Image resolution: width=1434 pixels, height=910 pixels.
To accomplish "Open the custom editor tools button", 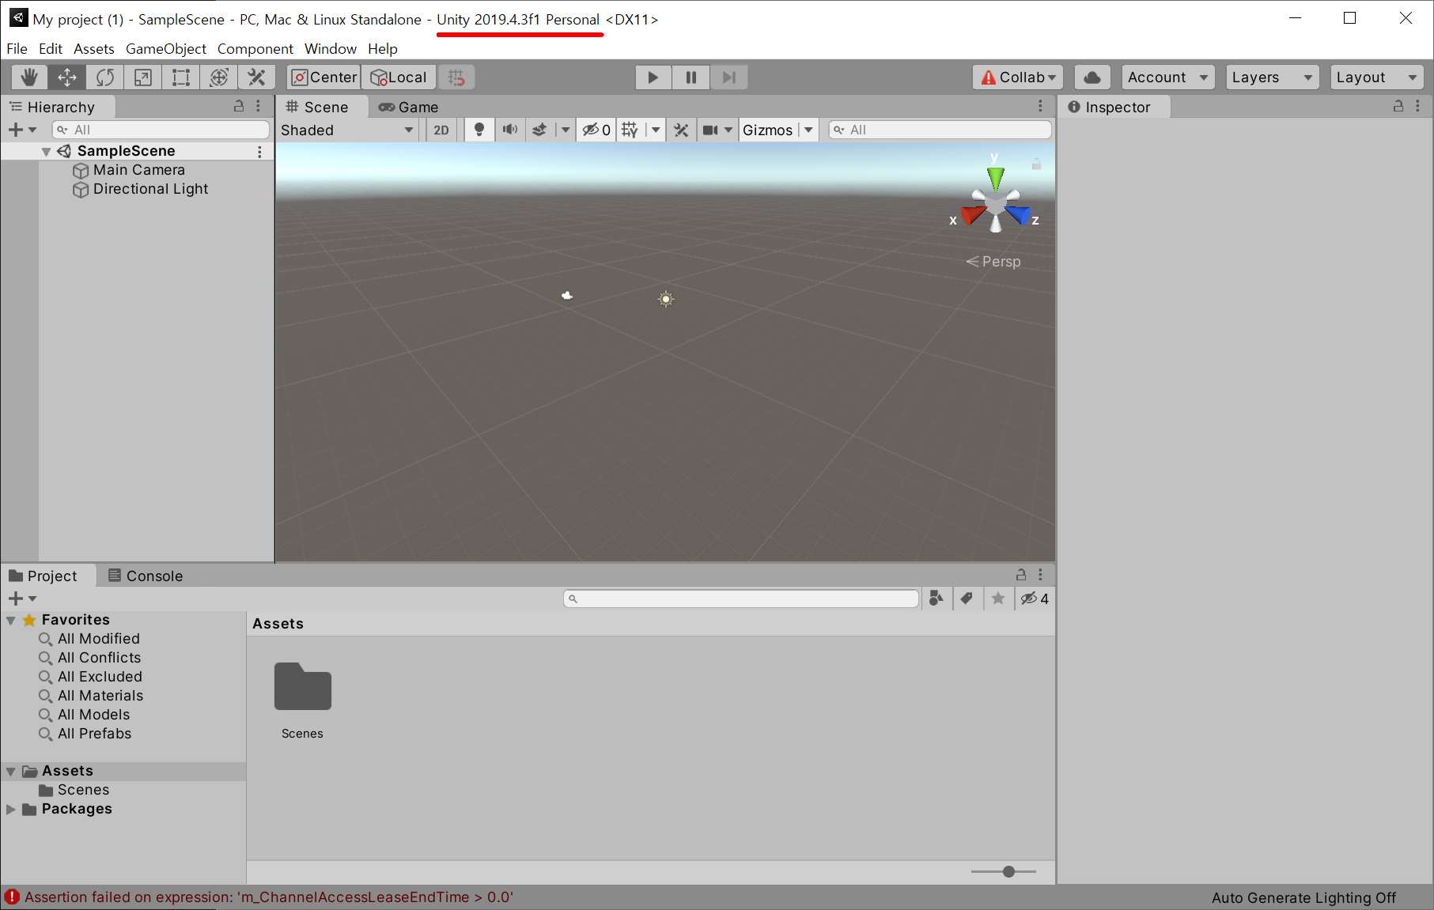I will (256, 77).
